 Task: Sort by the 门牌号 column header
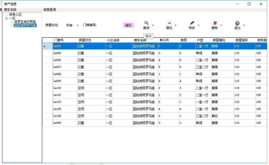click(65, 40)
